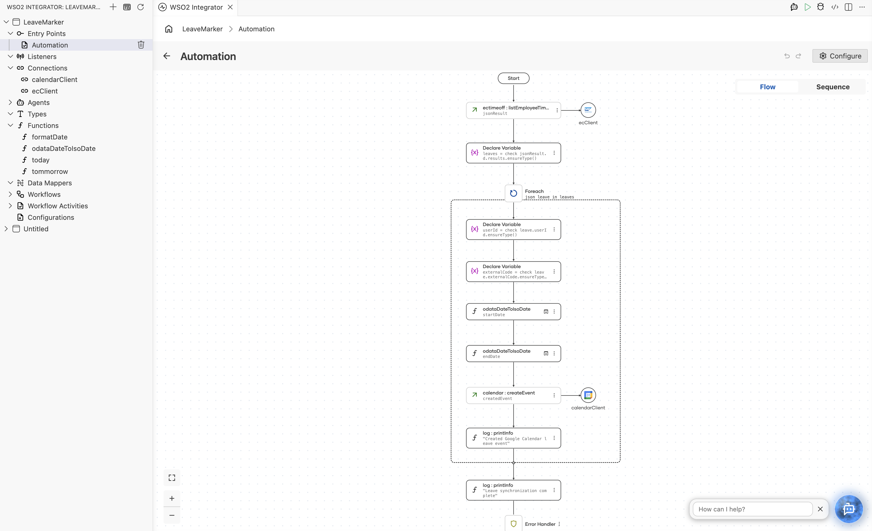
Task: Click the Foreach loop icon
Action: [514, 193]
